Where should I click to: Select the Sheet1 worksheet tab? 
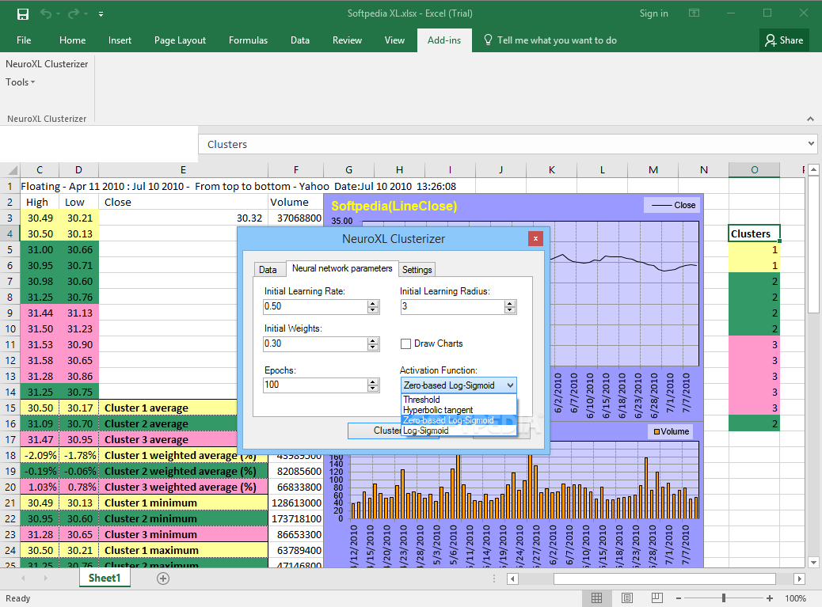point(105,579)
